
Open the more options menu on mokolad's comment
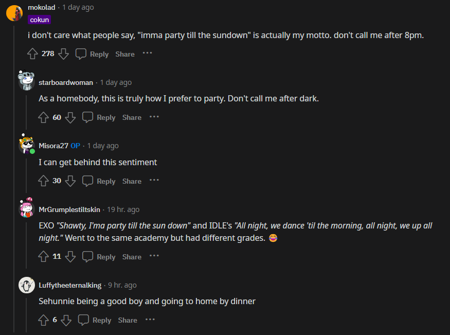147,54
